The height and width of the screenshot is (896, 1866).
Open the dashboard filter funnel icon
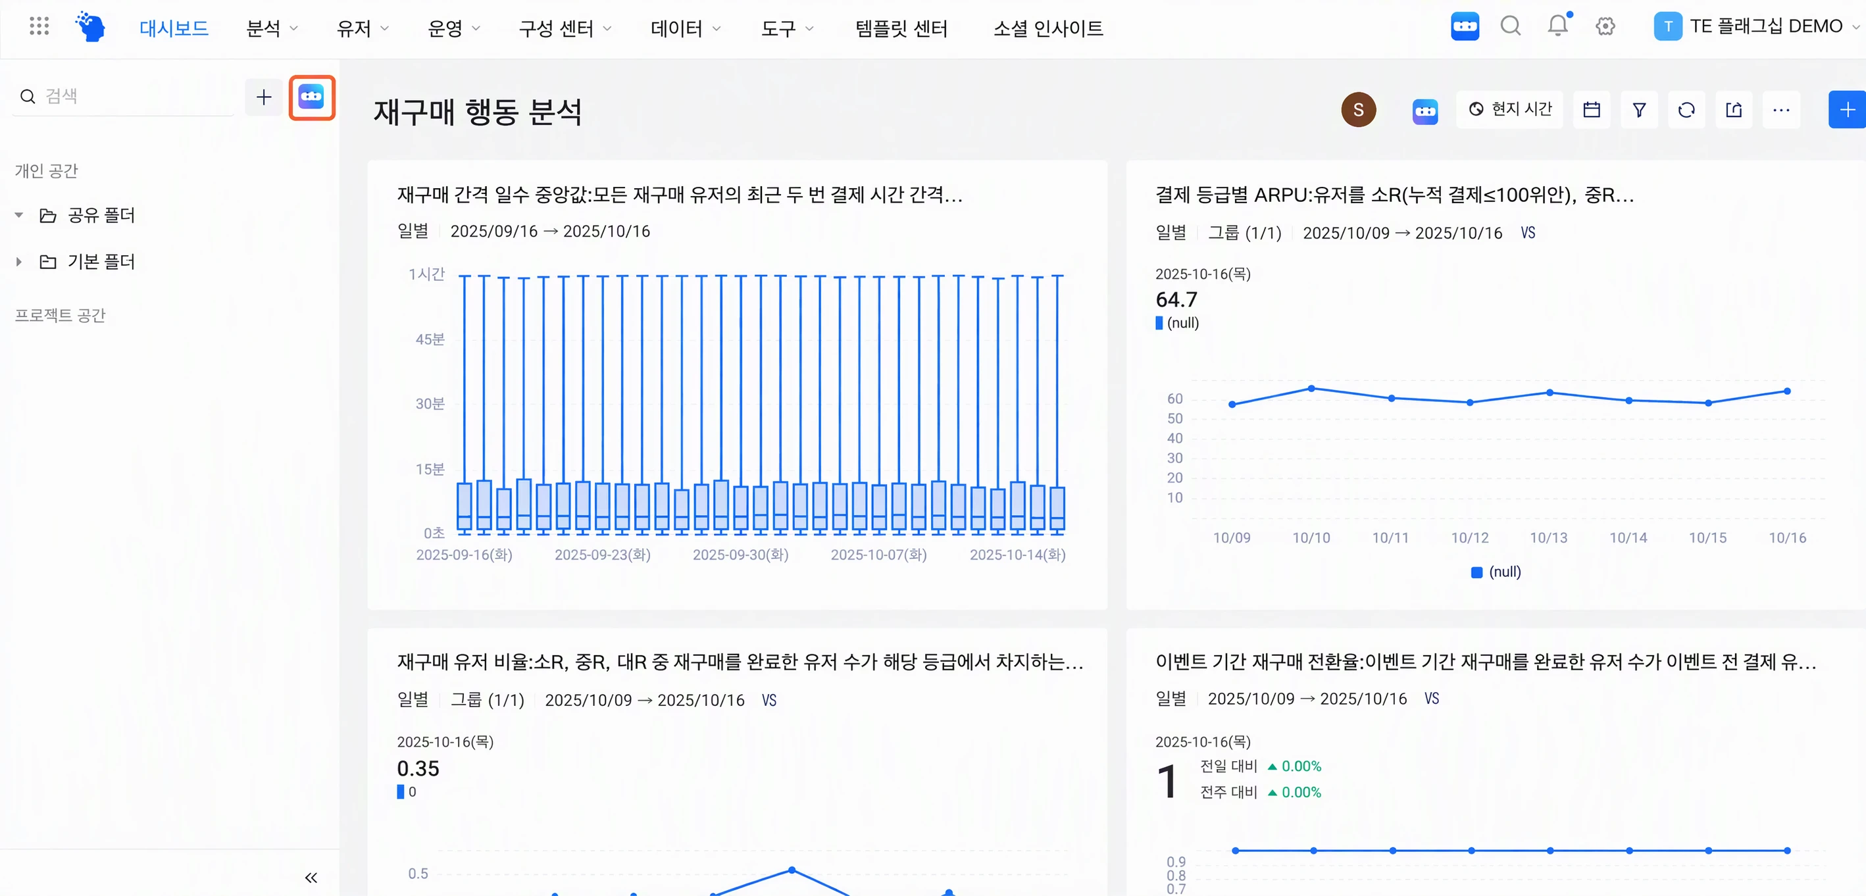(x=1638, y=109)
